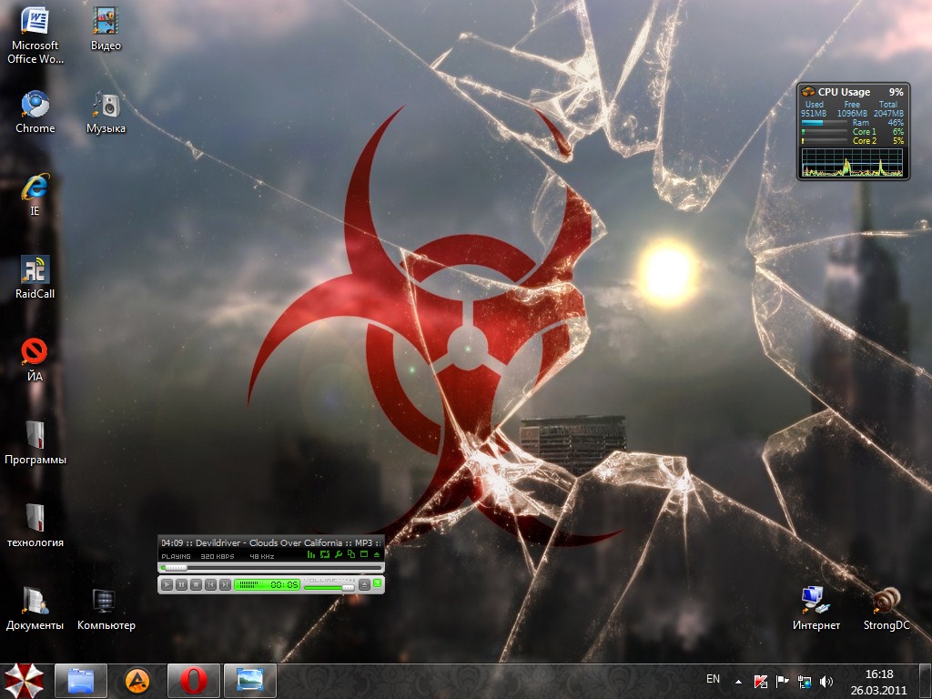
Task: Pause the currently playing track
Action: pos(181,584)
